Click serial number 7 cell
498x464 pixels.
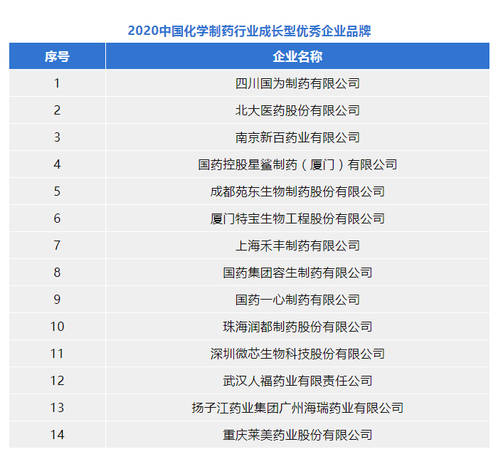[x=57, y=246]
